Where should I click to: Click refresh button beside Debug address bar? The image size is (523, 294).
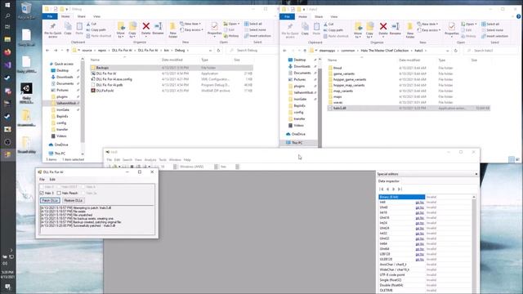[218, 51]
